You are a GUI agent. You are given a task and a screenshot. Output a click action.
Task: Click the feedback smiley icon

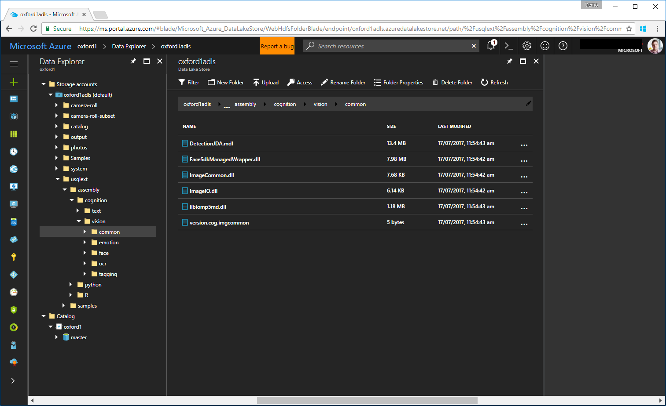coord(545,46)
